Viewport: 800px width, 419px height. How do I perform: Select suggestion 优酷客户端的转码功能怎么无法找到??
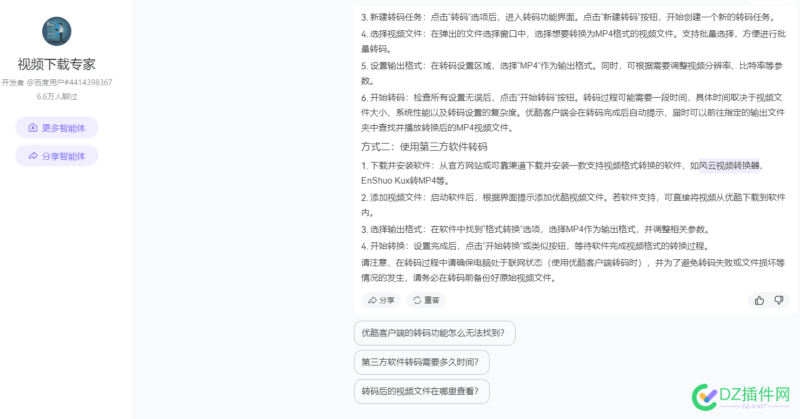point(435,333)
